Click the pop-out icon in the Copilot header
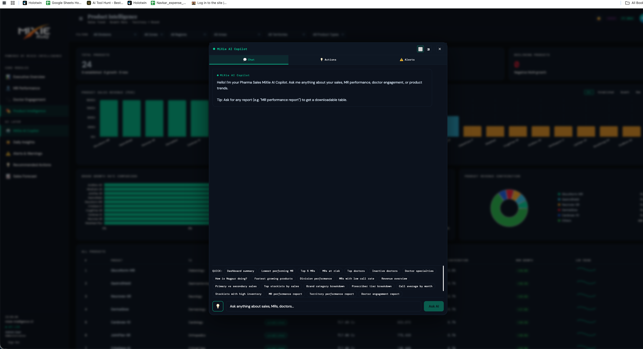 point(428,49)
